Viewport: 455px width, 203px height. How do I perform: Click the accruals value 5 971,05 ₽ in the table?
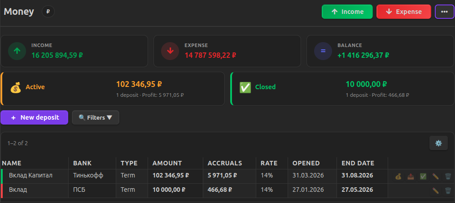[x=222, y=176]
